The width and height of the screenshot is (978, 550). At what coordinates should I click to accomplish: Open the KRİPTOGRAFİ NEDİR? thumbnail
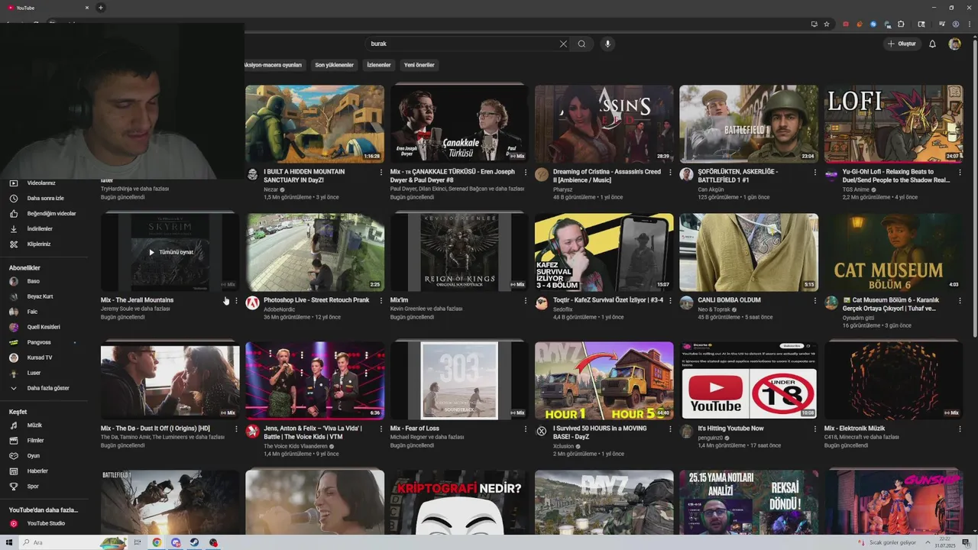pyautogui.click(x=459, y=502)
